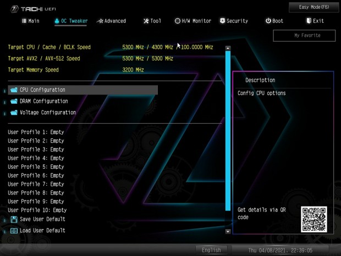Select User Profile 4: Empty

click(x=36, y=158)
